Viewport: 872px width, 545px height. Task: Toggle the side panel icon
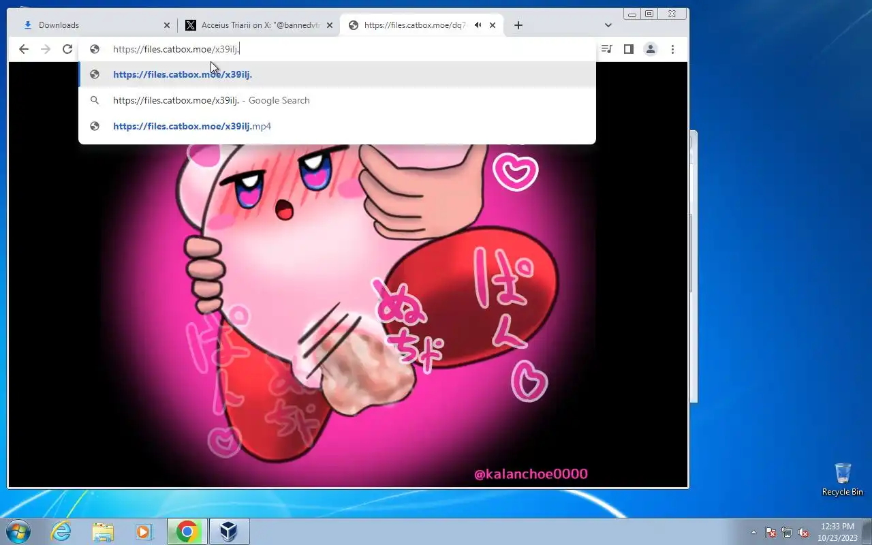(629, 49)
